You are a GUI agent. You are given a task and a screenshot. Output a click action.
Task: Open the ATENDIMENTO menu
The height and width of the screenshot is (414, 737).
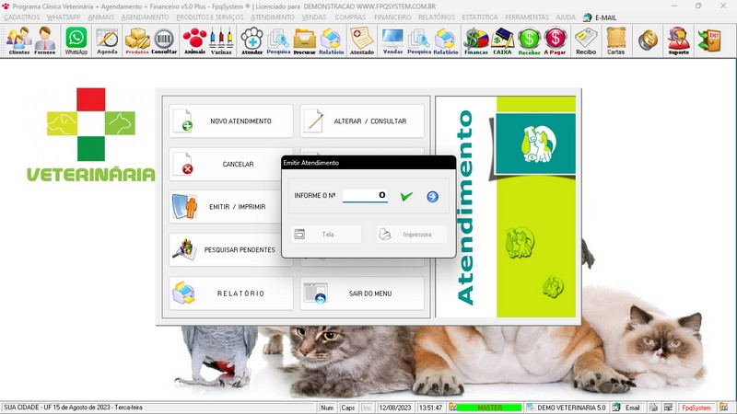273,17
